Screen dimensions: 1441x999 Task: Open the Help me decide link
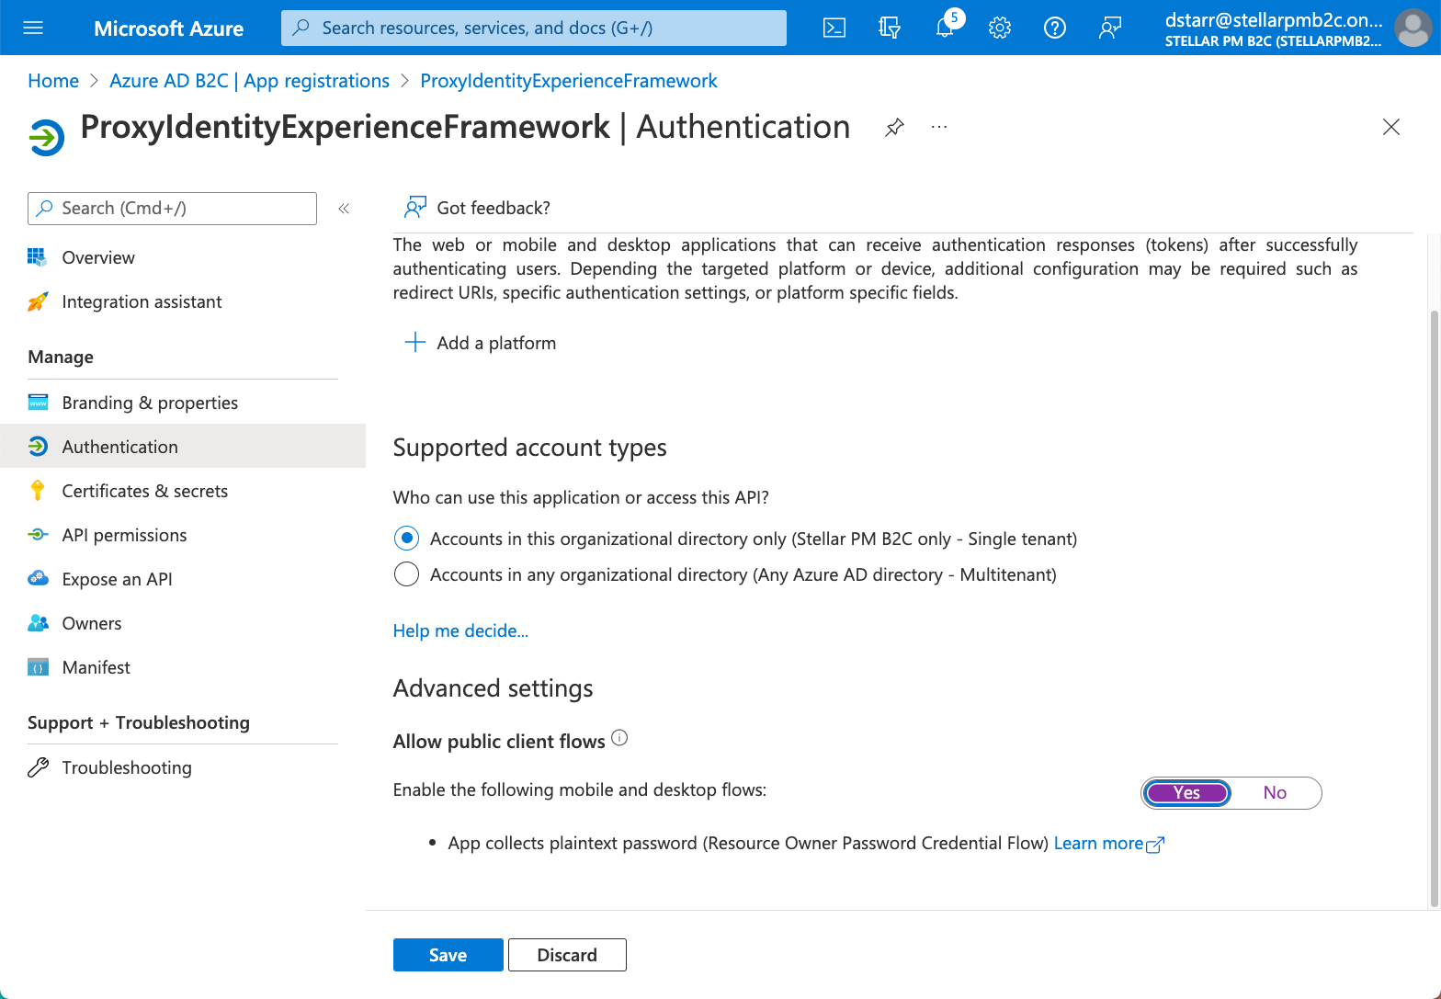point(460,630)
